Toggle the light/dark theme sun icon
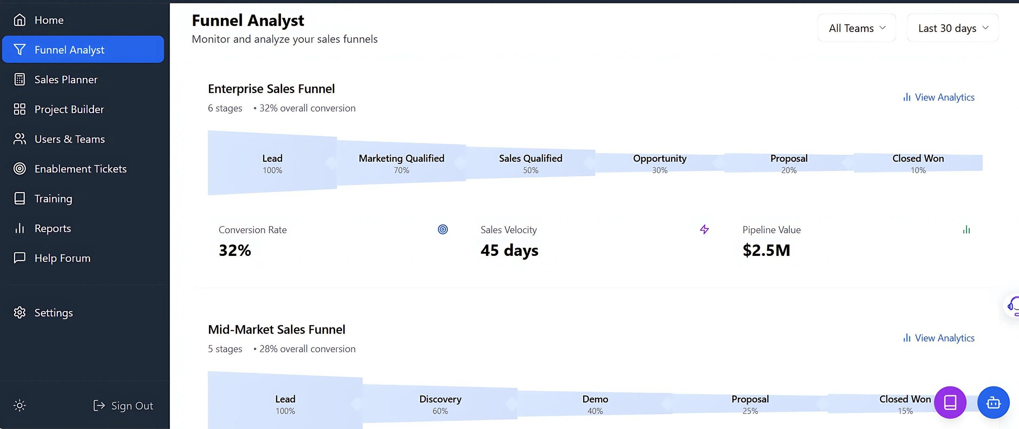Screen dimensions: 1019x429 [x=20, y=405]
